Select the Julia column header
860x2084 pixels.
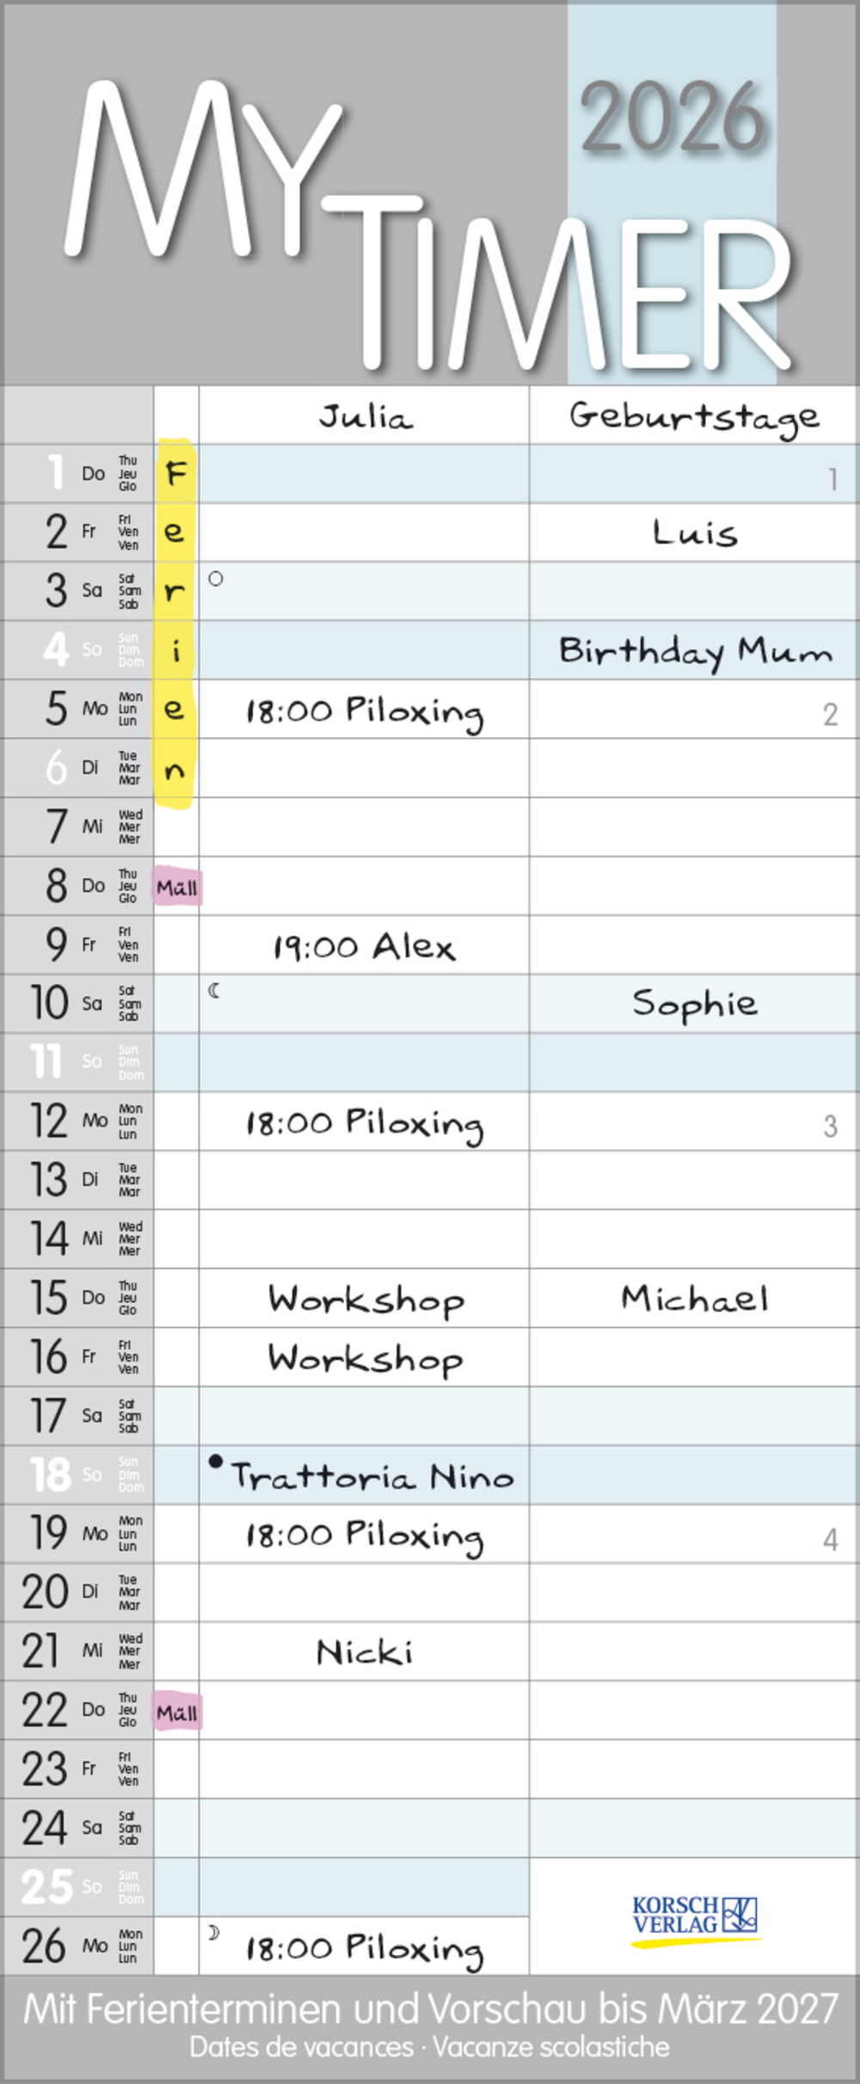(x=365, y=417)
